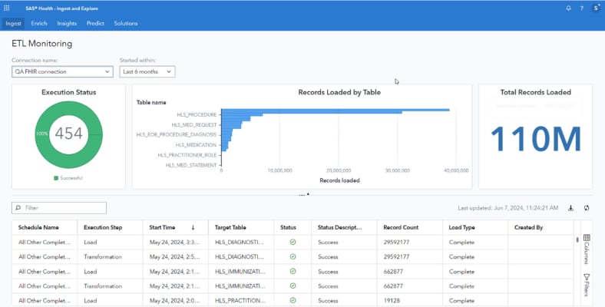605x307 pixels.
Task: Open the Started within dropdown
Action: pos(147,71)
